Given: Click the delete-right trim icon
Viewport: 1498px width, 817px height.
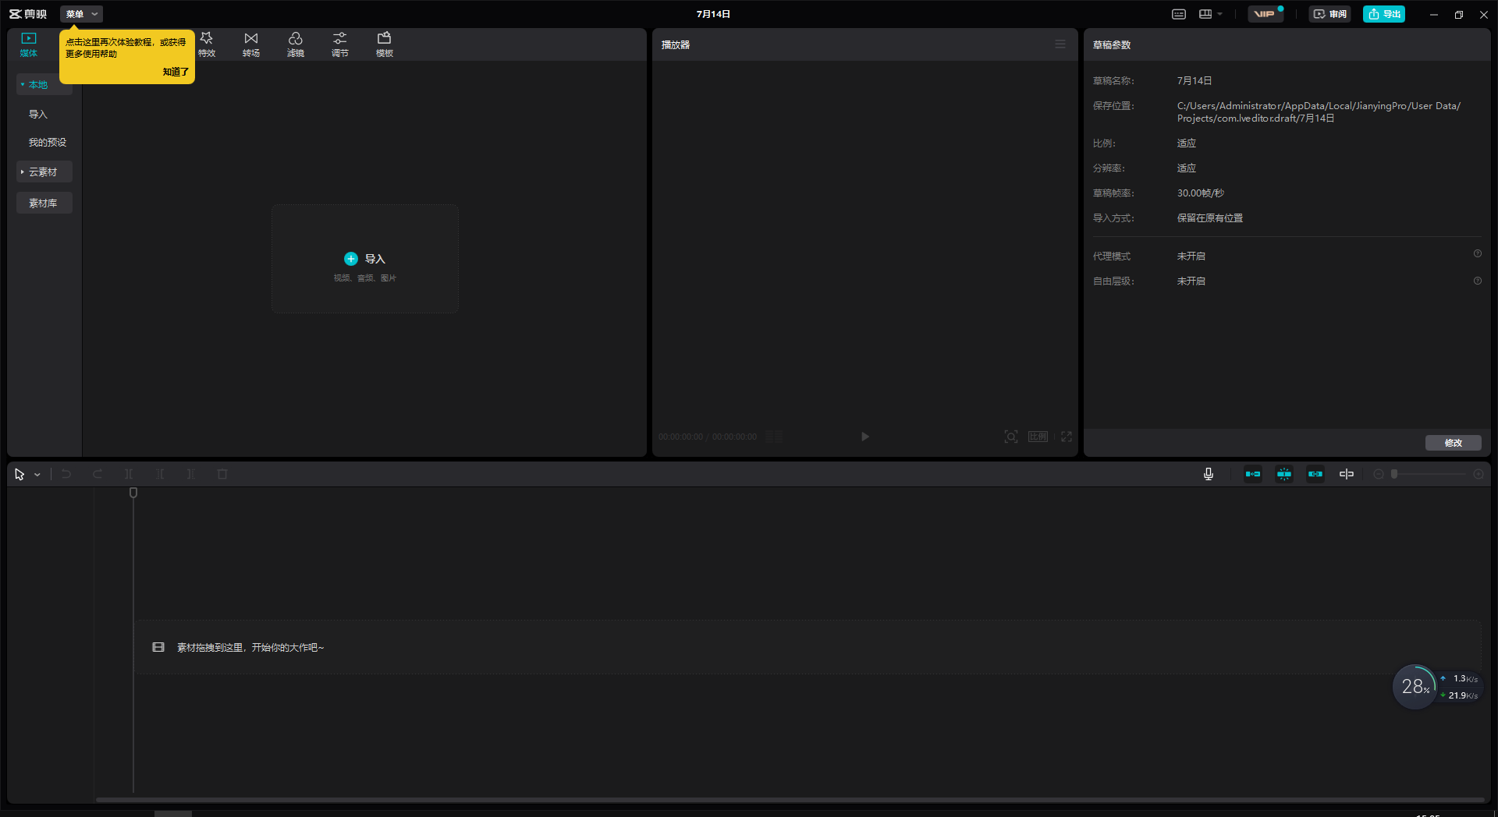Looking at the screenshot, I should [x=191, y=474].
